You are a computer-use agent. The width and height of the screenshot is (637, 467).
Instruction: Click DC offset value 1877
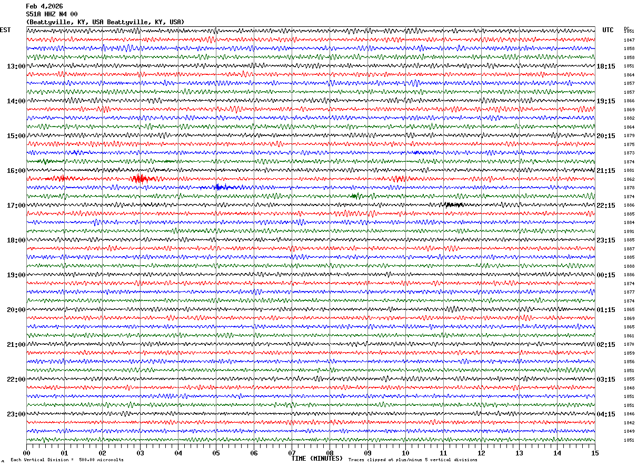click(629, 292)
